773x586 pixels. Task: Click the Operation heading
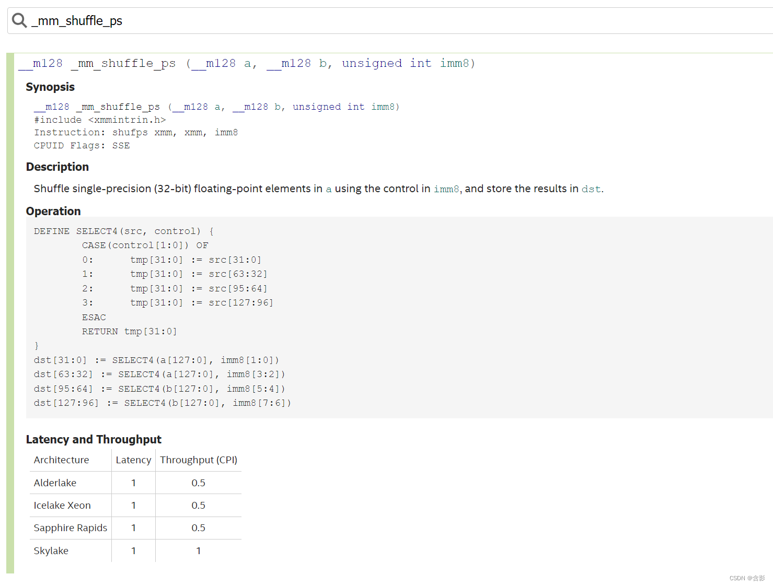coord(53,211)
